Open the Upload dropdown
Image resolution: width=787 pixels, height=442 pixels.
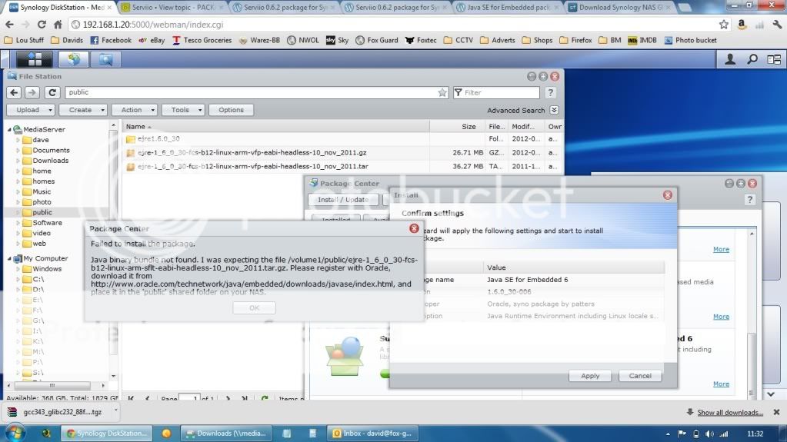tap(30, 110)
